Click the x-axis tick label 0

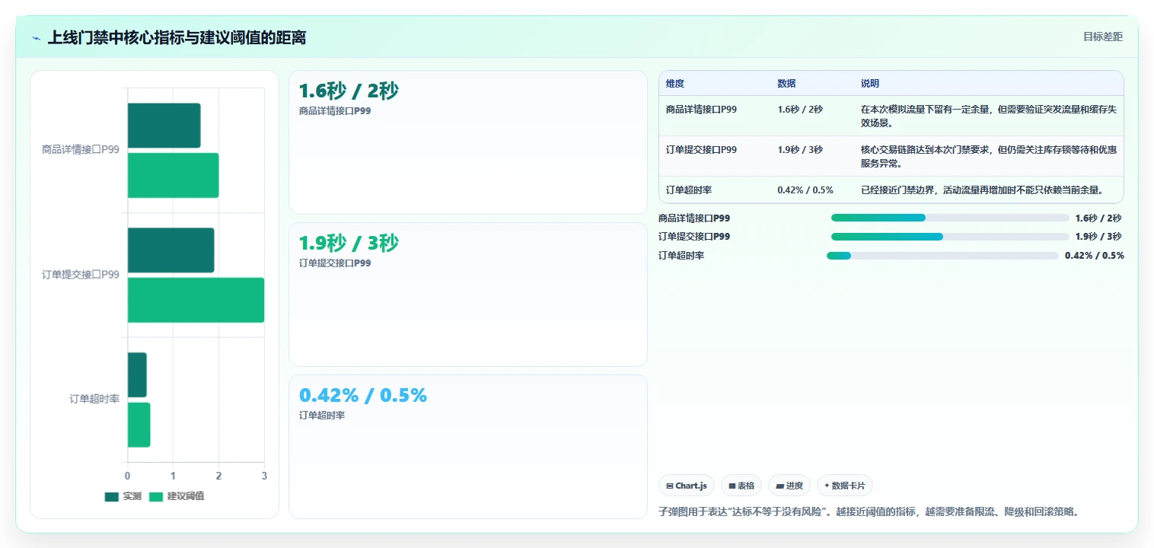(x=127, y=476)
